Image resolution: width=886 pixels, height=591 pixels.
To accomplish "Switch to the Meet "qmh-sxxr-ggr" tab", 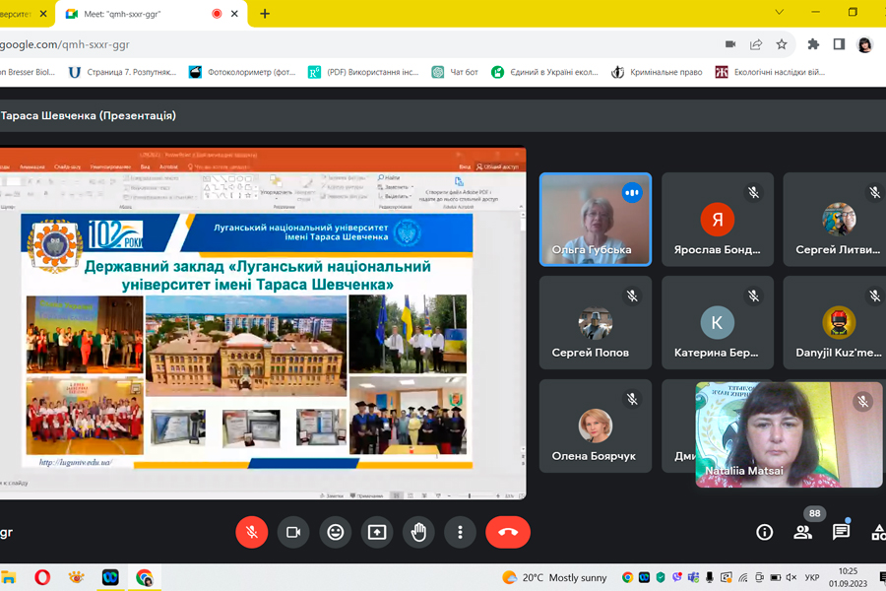I will pyautogui.click(x=152, y=14).
